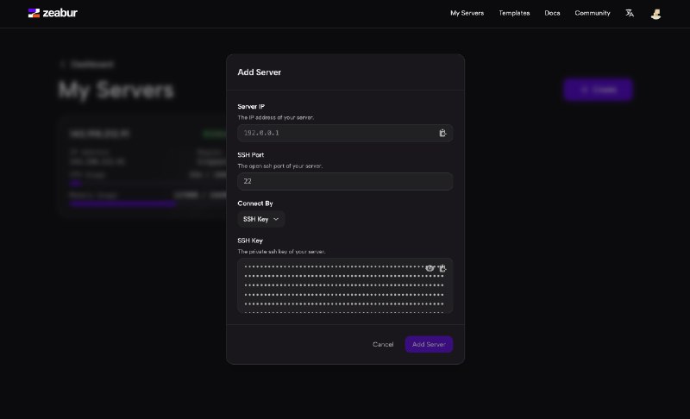Open the user avatar menu
This screenshot has height=419, width=690.
coord(655,14)
